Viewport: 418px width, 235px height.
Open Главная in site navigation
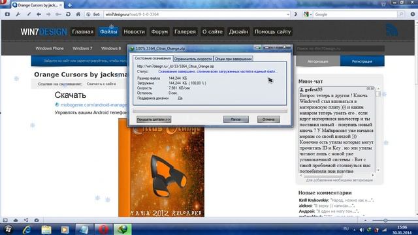83,32
